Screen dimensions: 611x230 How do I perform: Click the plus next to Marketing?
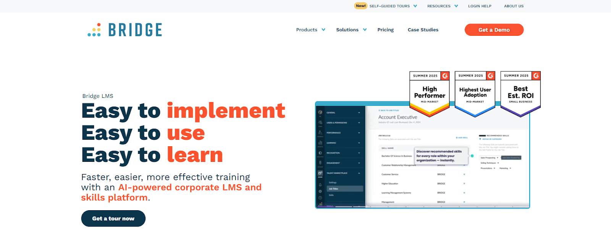[510, 168]
